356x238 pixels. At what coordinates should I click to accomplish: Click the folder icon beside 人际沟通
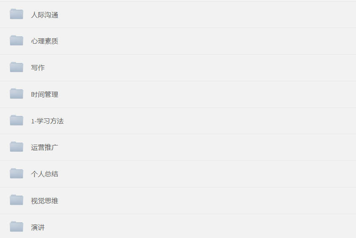[x=16, y=14]
